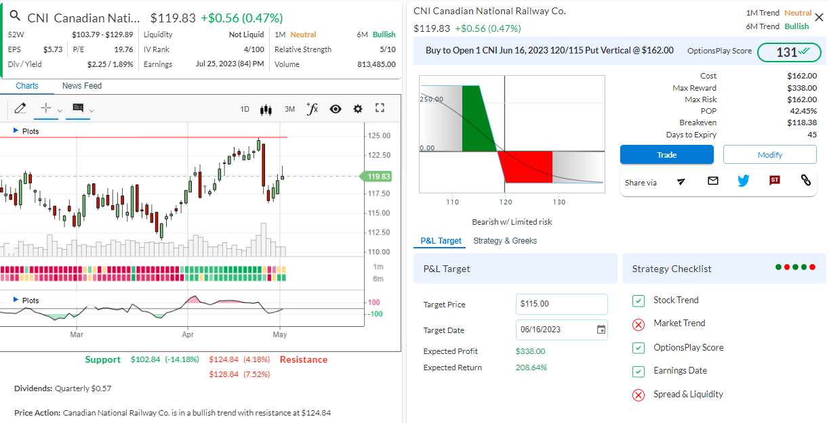The width and height of the screenshot is (829, 423).
Task: Click the Breakeven $118.38 value
Action: (x=802, y=123)
